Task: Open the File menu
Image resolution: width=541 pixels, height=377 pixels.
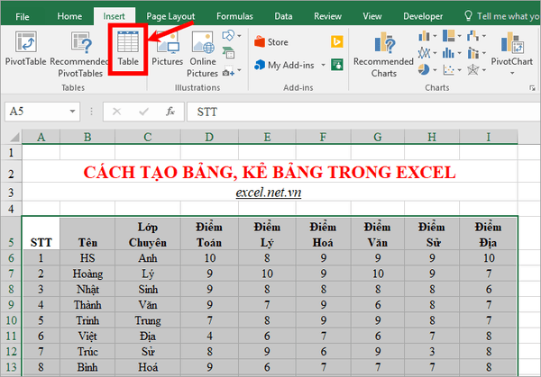Action: coord(23,15)
